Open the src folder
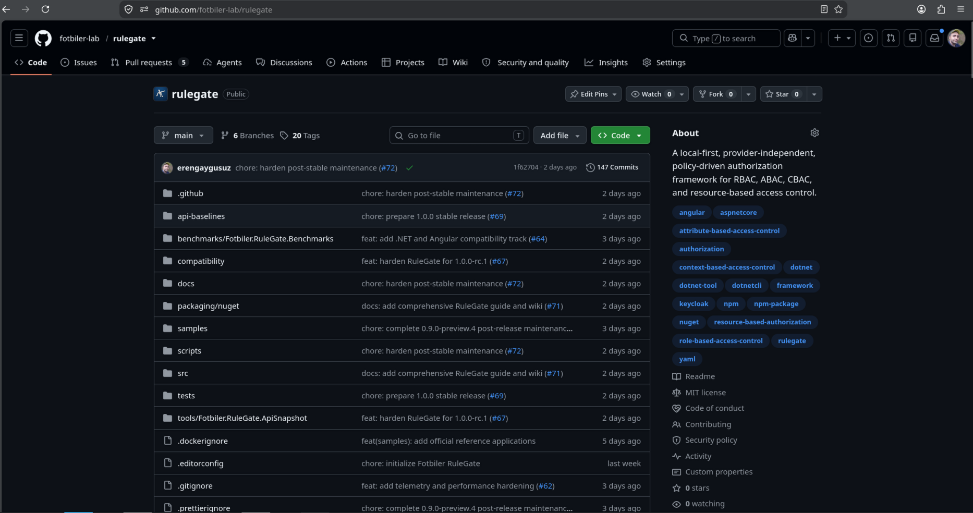 183,373
